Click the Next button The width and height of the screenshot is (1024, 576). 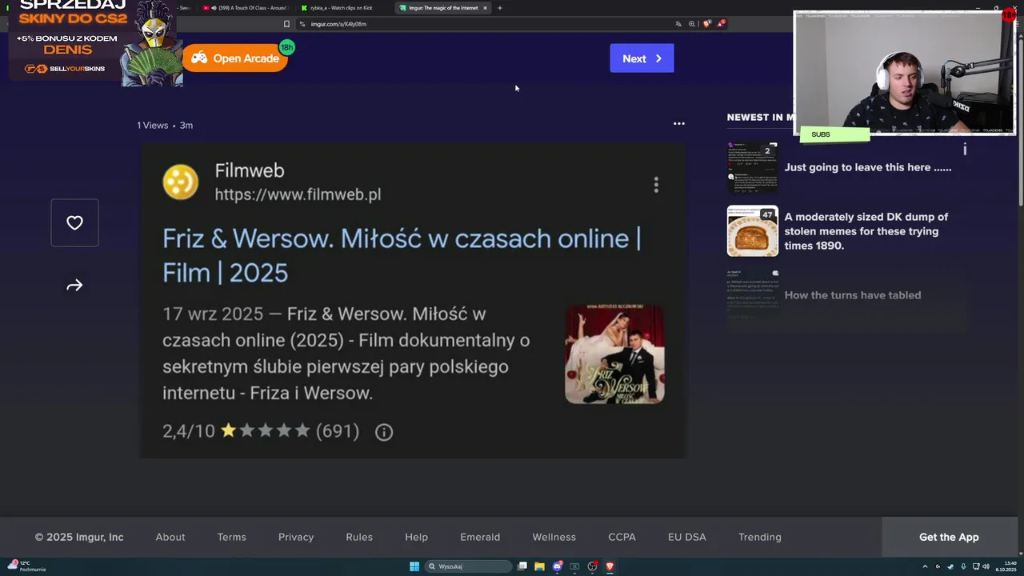tap(642, 58)
